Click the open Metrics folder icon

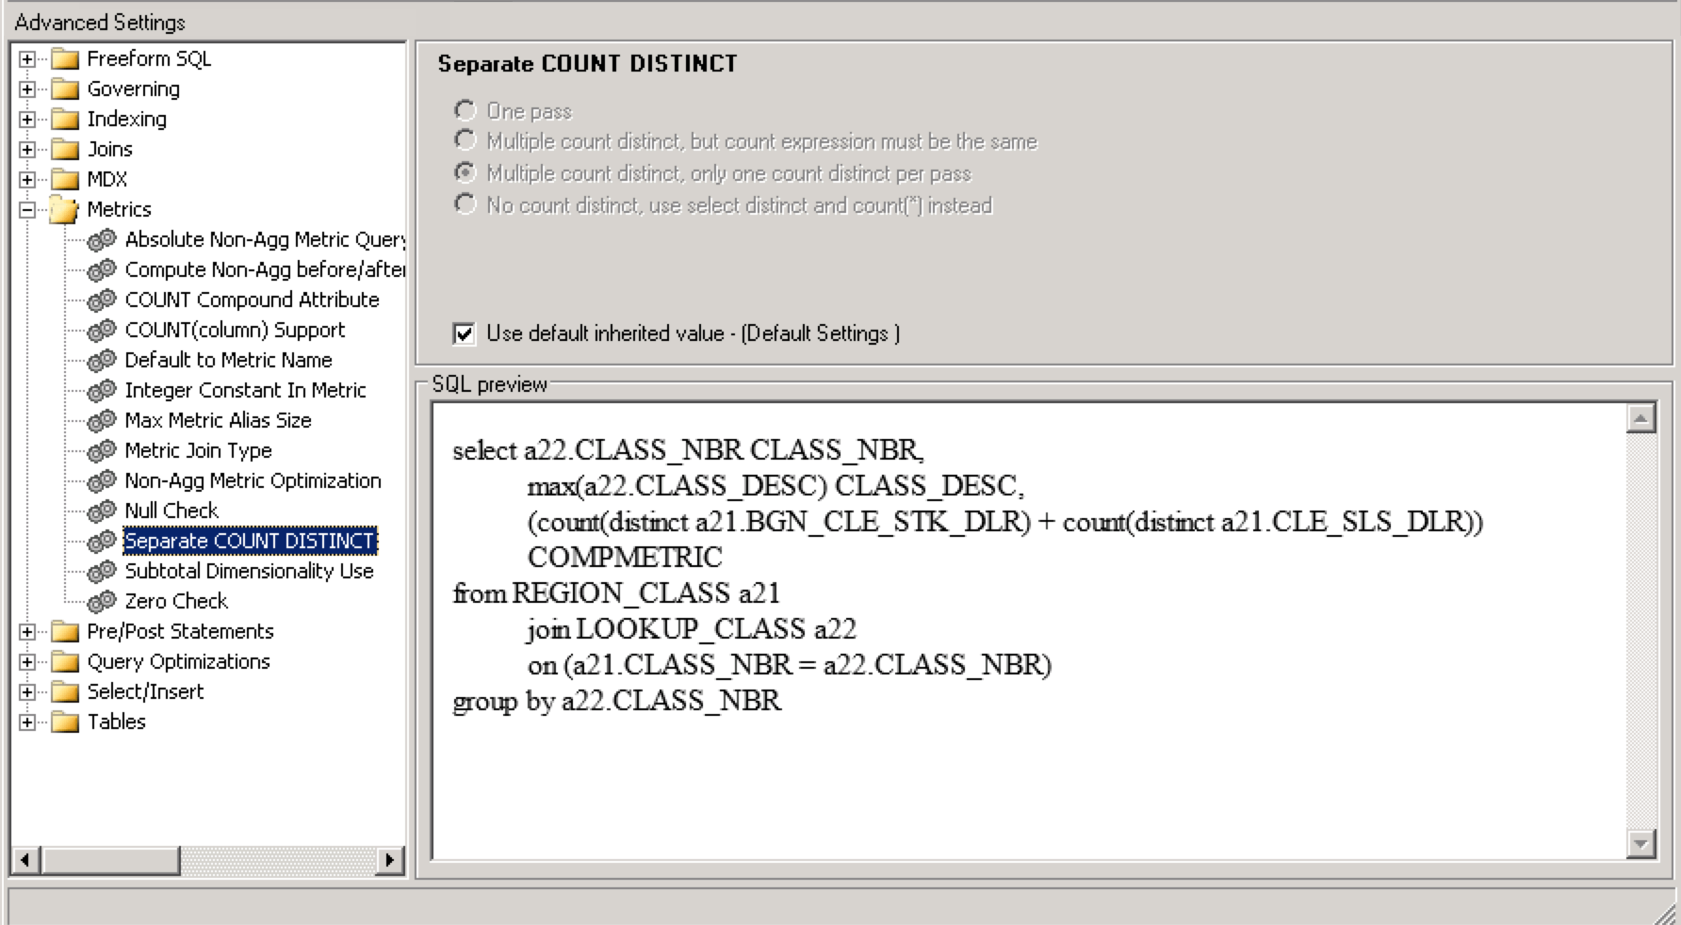(x=64, y=209)
